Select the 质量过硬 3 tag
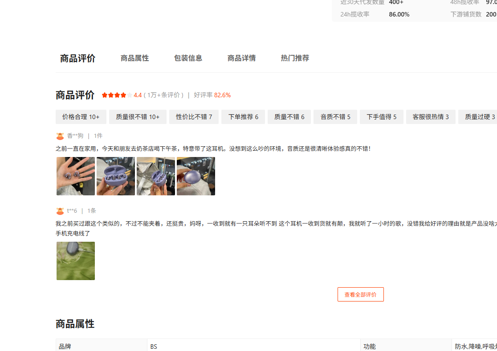Image resolution: width=497 pixels, height=351 pixels. (x=478, y=117)
